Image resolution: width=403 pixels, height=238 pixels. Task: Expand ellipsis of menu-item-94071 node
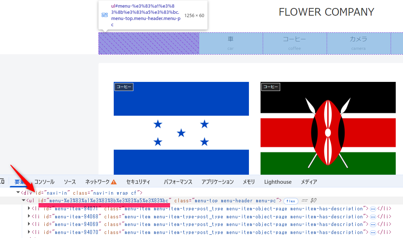click(x=373, y=209)
